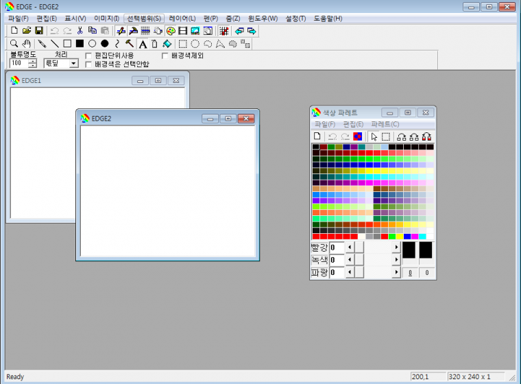Enable the 배경색제외 checkbox
This screenshot has width=521, height=384.
point(165,56)
